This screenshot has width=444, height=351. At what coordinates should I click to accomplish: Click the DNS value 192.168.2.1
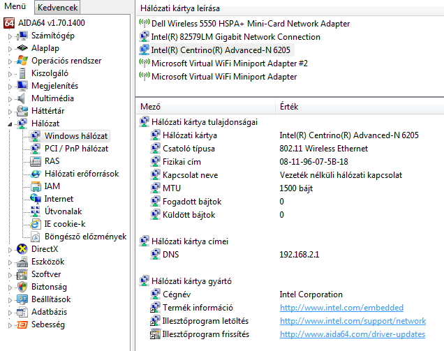tap(299, 255)
